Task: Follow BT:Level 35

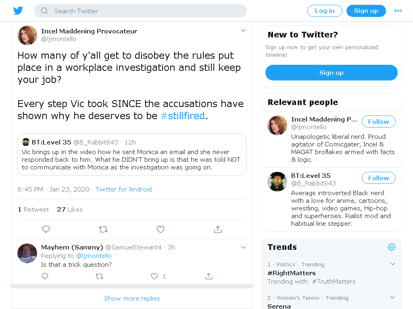Action: coord(378,178)
